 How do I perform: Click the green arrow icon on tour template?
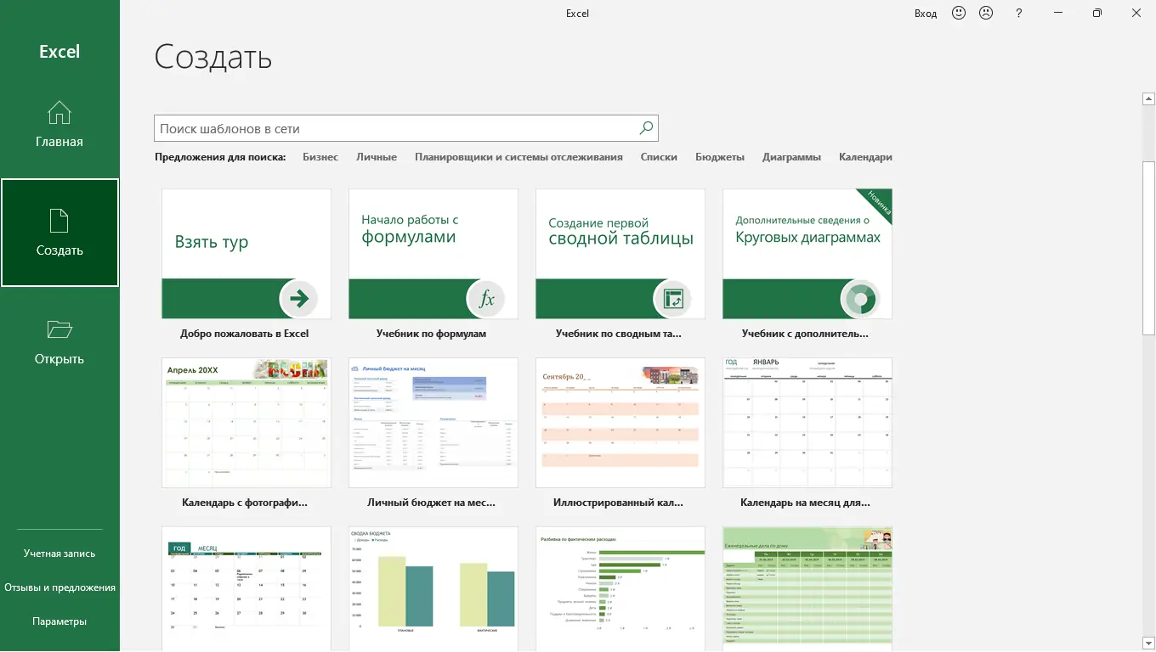298,298
